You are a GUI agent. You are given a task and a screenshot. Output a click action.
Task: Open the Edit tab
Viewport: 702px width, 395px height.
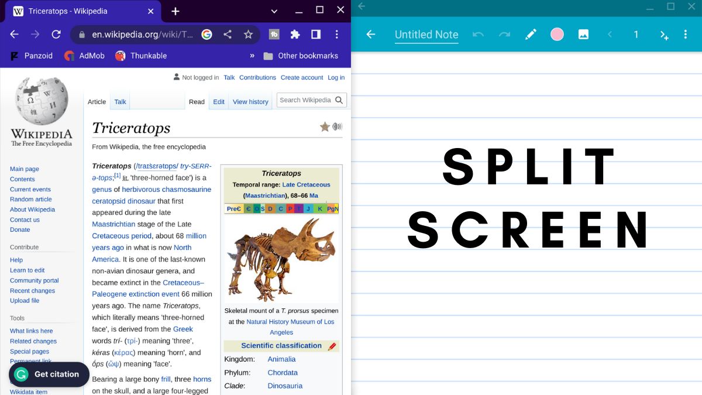219,102
